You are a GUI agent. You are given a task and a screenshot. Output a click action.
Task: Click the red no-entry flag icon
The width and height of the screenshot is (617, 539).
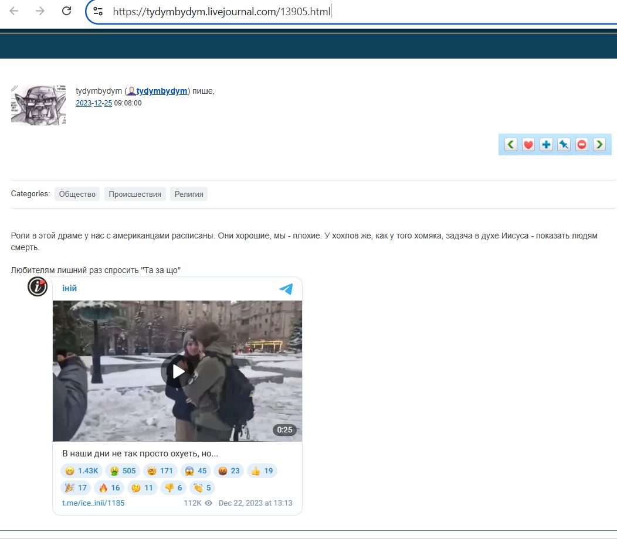pyautogui.click(x=581, y=145)
